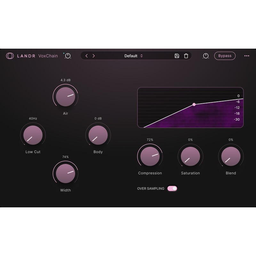Go to previous preset with left arrow

point(86,56)
